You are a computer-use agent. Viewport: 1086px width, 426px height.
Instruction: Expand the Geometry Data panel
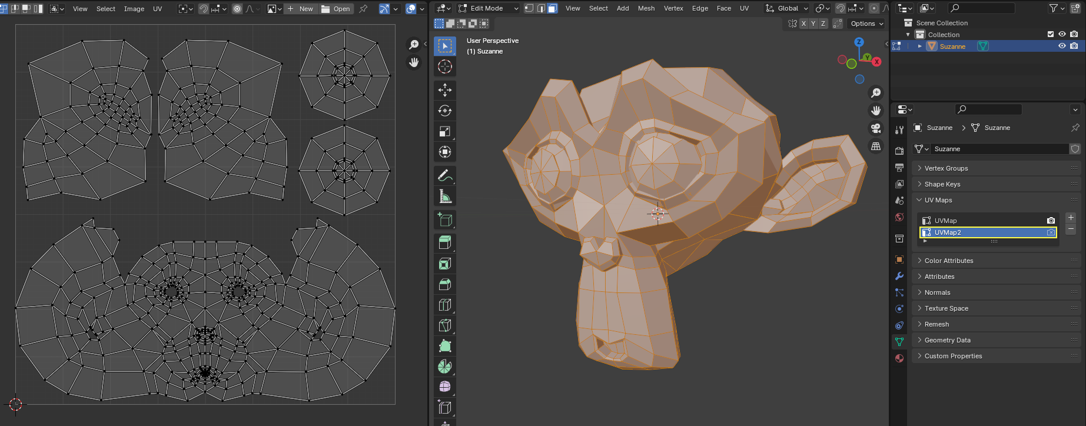point(947,340)
